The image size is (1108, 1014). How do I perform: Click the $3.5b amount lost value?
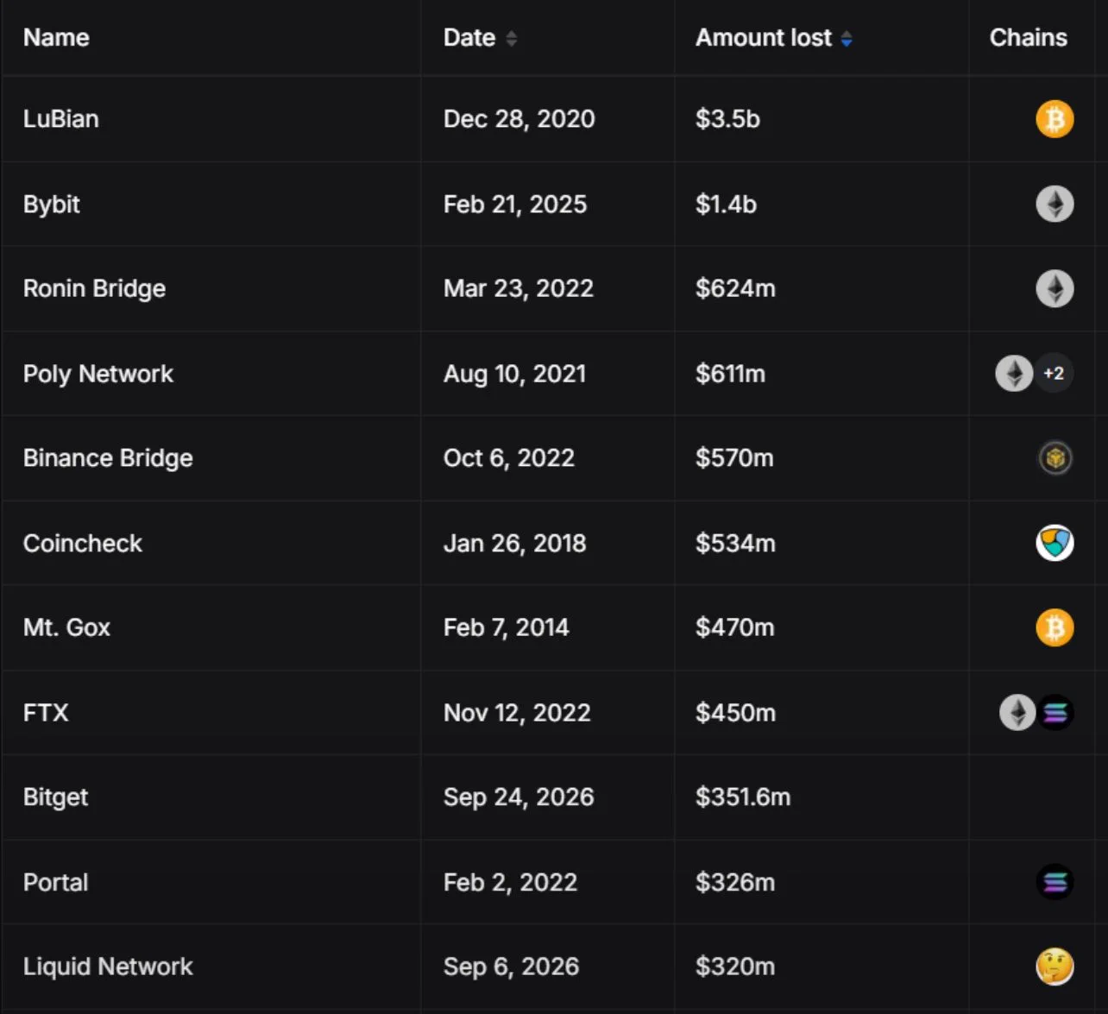(728, 119)
